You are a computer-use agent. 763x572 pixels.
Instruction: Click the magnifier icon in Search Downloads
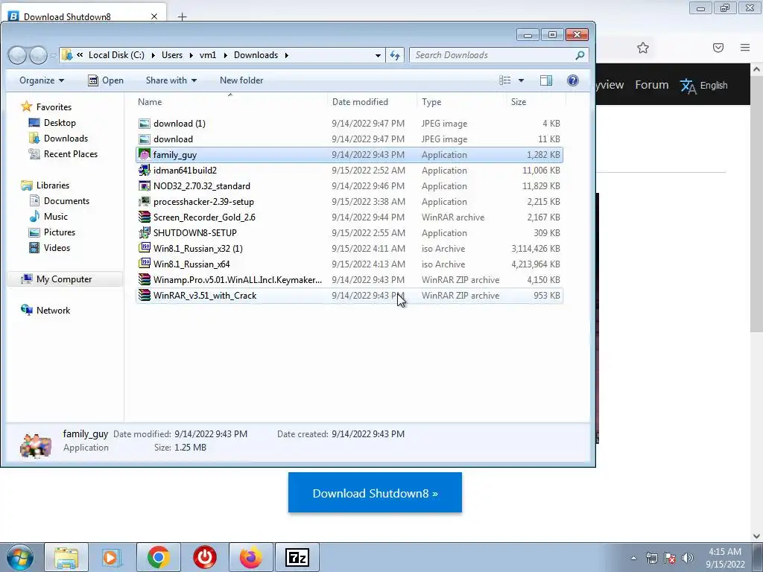[x=580, y=55]
